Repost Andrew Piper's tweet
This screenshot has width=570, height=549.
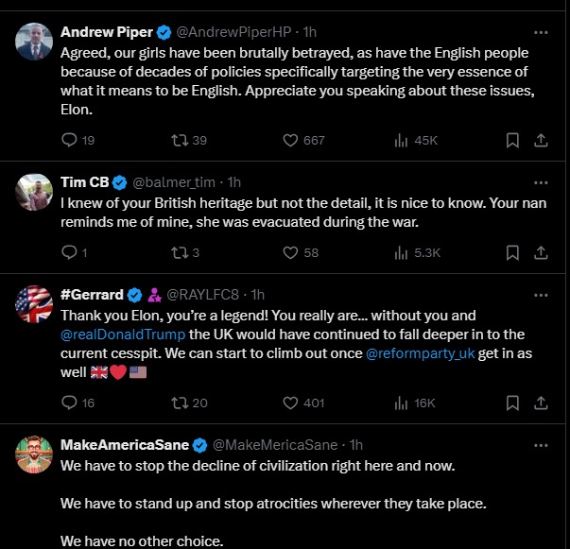176,140
